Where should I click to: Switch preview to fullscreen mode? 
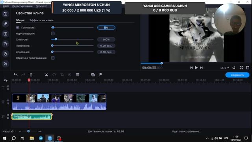click(x=241, y=68)
